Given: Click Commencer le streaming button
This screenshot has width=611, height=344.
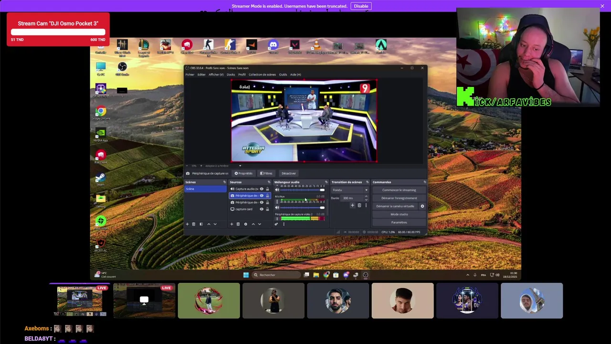Looking at the screenshot, I should tap(399, 190).
